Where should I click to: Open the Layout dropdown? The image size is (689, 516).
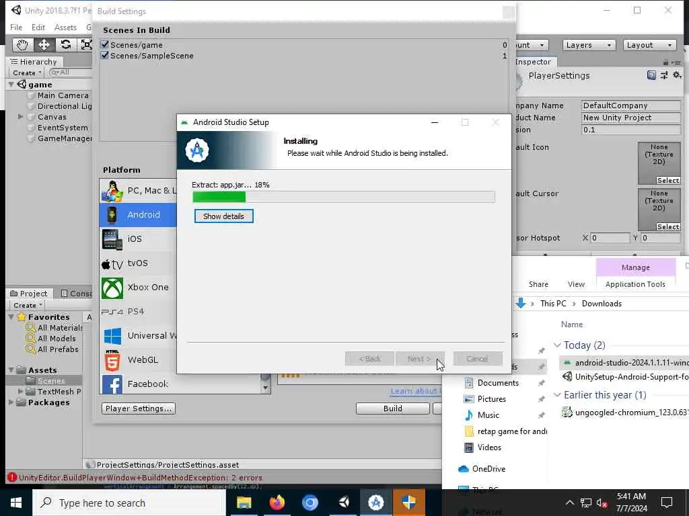coord(649,45)
